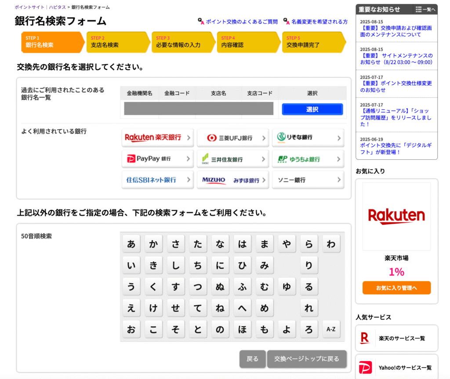Select the あ kana key
This screenshot has width=450, height=379.
point(131,244)
